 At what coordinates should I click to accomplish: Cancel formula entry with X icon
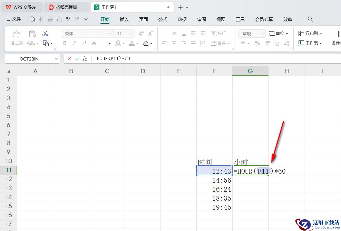[69, 59]
